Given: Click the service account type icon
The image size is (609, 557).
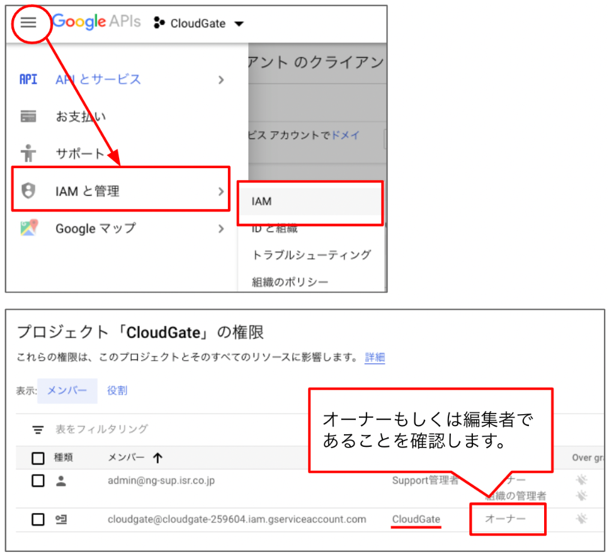Looking at the screenshot, I should click(x=61, y=519).
